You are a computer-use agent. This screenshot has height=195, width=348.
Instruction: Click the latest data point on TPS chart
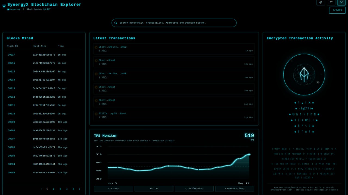249,154
